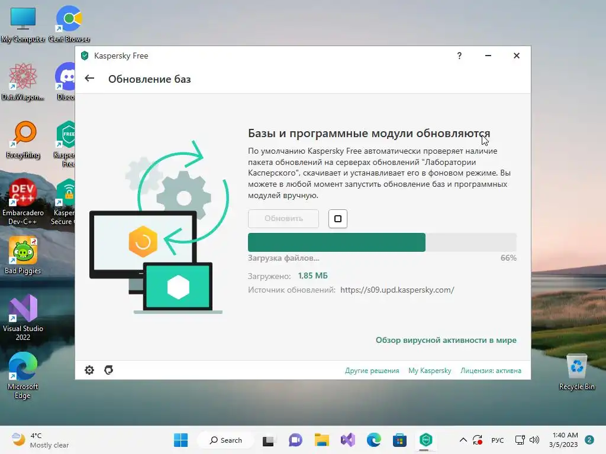Image resolution: width=606 pixels, height=454 pixels.
Task: Click the sync status tray icon
Action: tap(478, 440)
